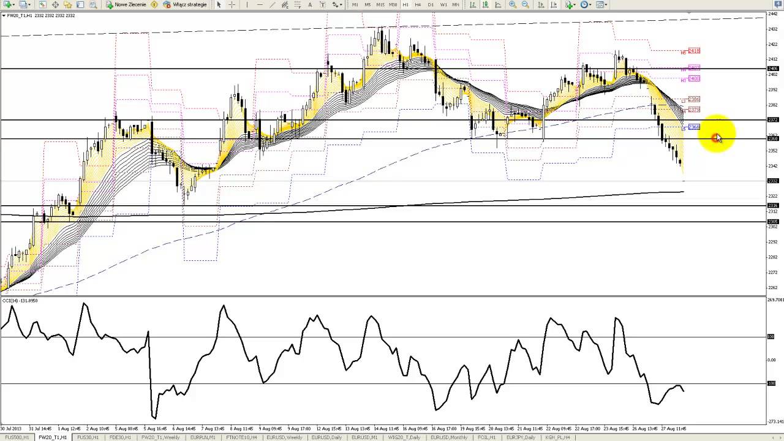Open the FDE30,H1 chart tab

tap(120, 437)
